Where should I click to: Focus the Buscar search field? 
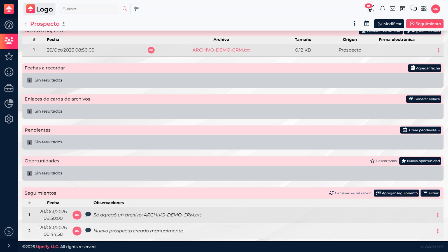[x=90, y=9]
